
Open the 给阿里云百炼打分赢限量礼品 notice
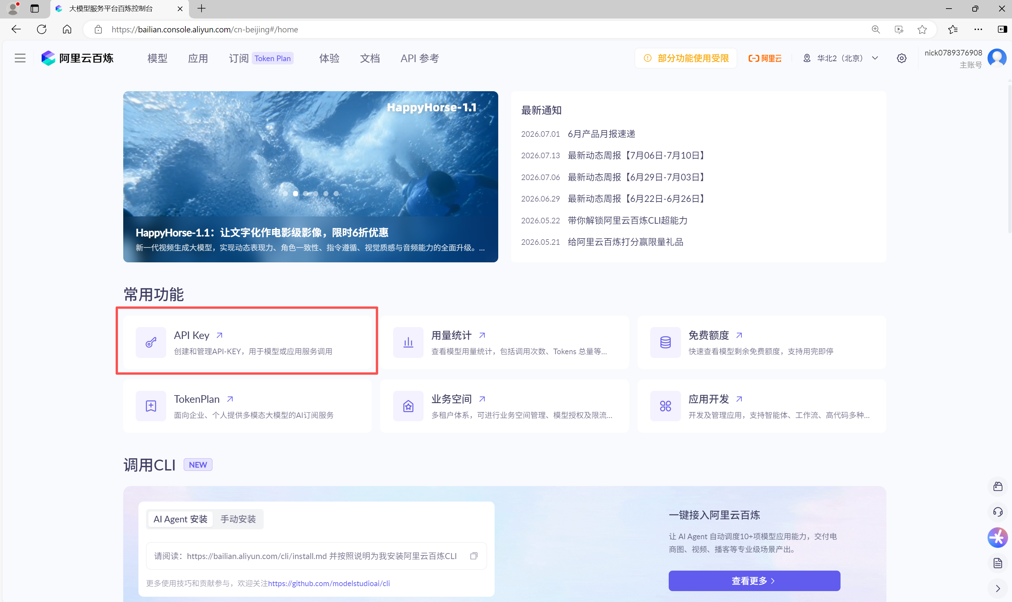pos(625,242)
